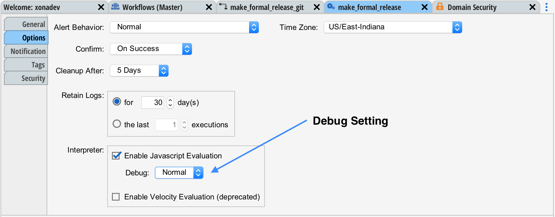Viewport: 555px width, 217px height.
Task: Switch to the Tags tab
Action: click(x=38, y=65)
